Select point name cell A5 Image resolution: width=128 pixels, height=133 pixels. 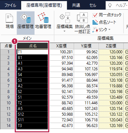pyautogui.click(x=33, y=109)
